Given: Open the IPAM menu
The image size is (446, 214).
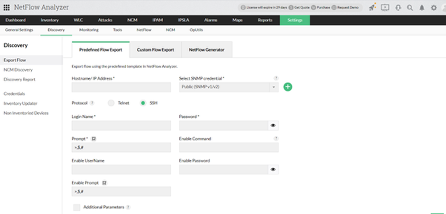Looking at the screenshot, I should (x=157, y=20).
